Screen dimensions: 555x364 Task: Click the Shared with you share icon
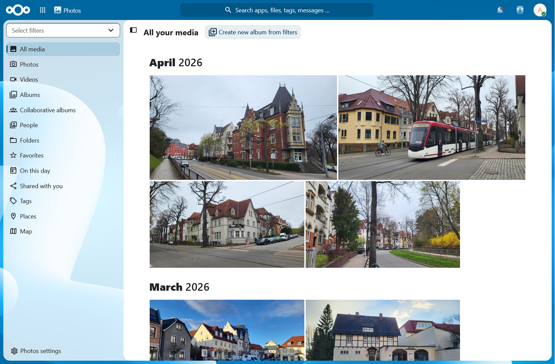tap(13, 186)
